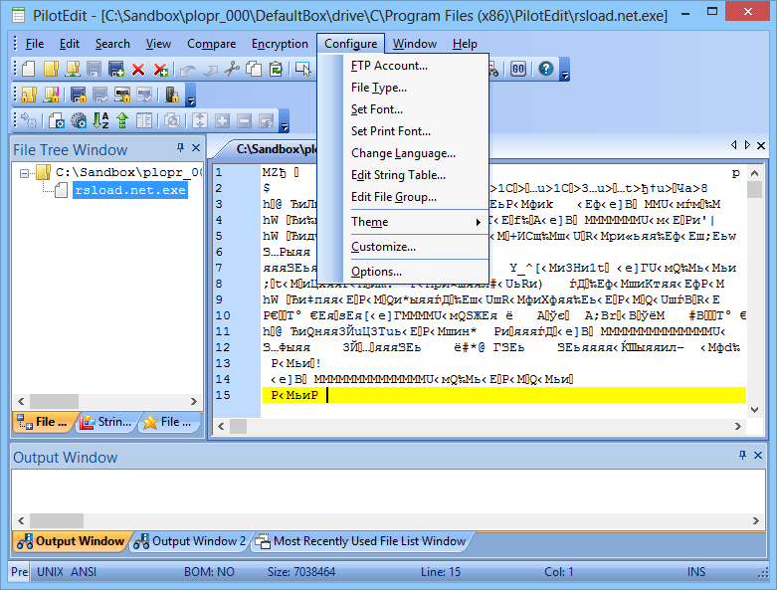The height and width of the screenshot is (590, 777).
Task: Click the list view icon
Action: 144,120
